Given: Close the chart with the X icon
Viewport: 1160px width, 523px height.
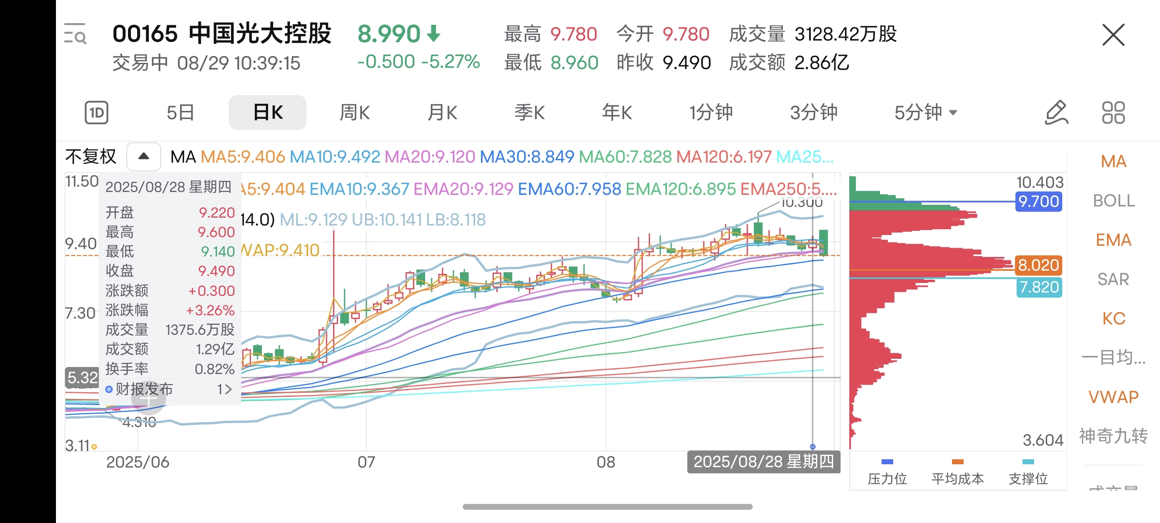Looking at the screenshot, I should tap(1113, 35).
